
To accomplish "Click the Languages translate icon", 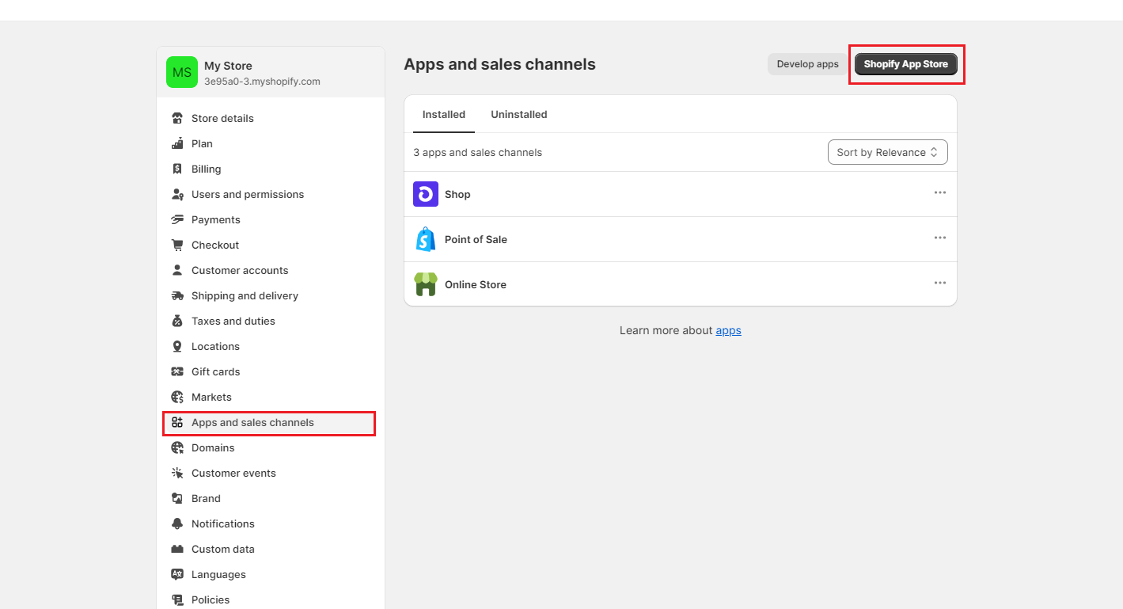I will coord(177,574).
